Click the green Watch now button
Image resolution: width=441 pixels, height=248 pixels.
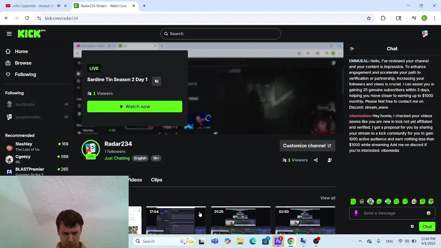pyautogui.click(x=135, y=106)
